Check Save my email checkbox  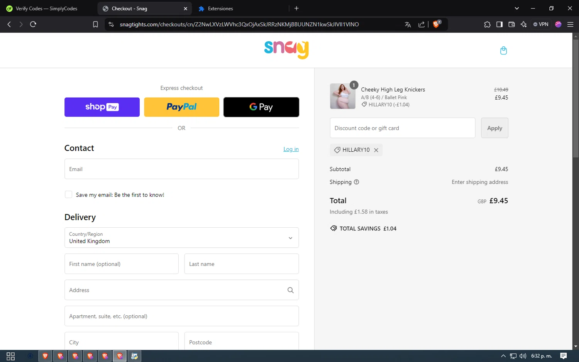pyautogui.click(x=68, y=195)
